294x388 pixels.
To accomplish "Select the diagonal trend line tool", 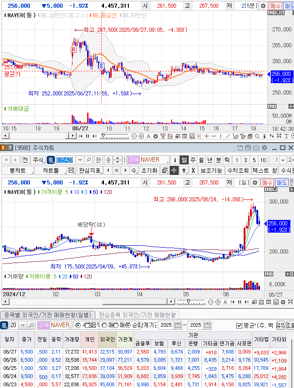I will pyautogui.click(x=228, y=136).
